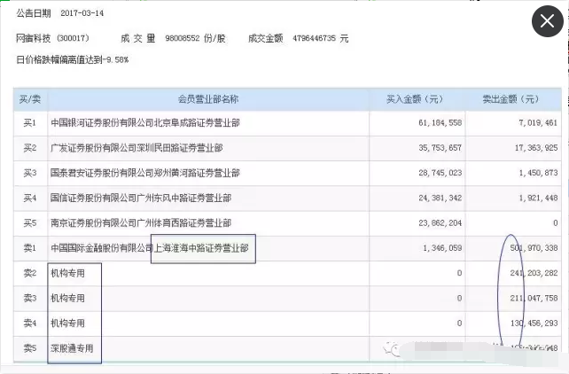
Task: Click 机构专用 in the 卖2 row
Action: point(67,273)
